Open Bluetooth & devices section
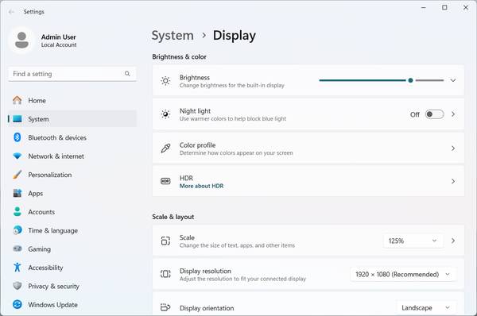This screenshot has height=316, width=477. (x=72, y=137)
